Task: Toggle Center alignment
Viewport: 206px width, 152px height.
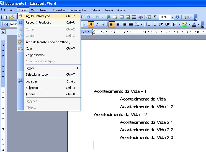Action: point(118,24)
